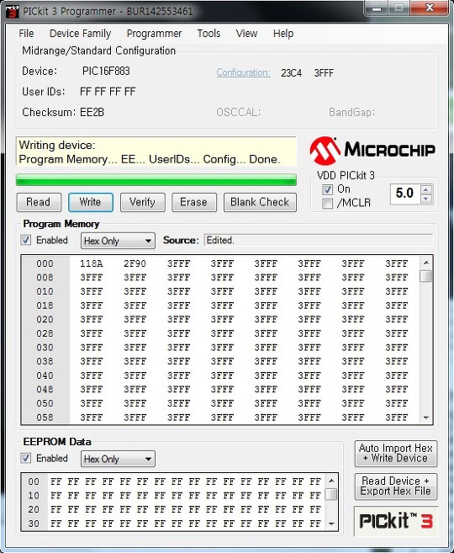Increase VDD voltage with up arrow
Screen dimensions: 454x553
coord(426,190)
